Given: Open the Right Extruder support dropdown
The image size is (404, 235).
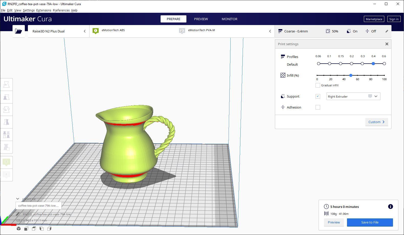Looking at the screenshot, I should [353, 96].
